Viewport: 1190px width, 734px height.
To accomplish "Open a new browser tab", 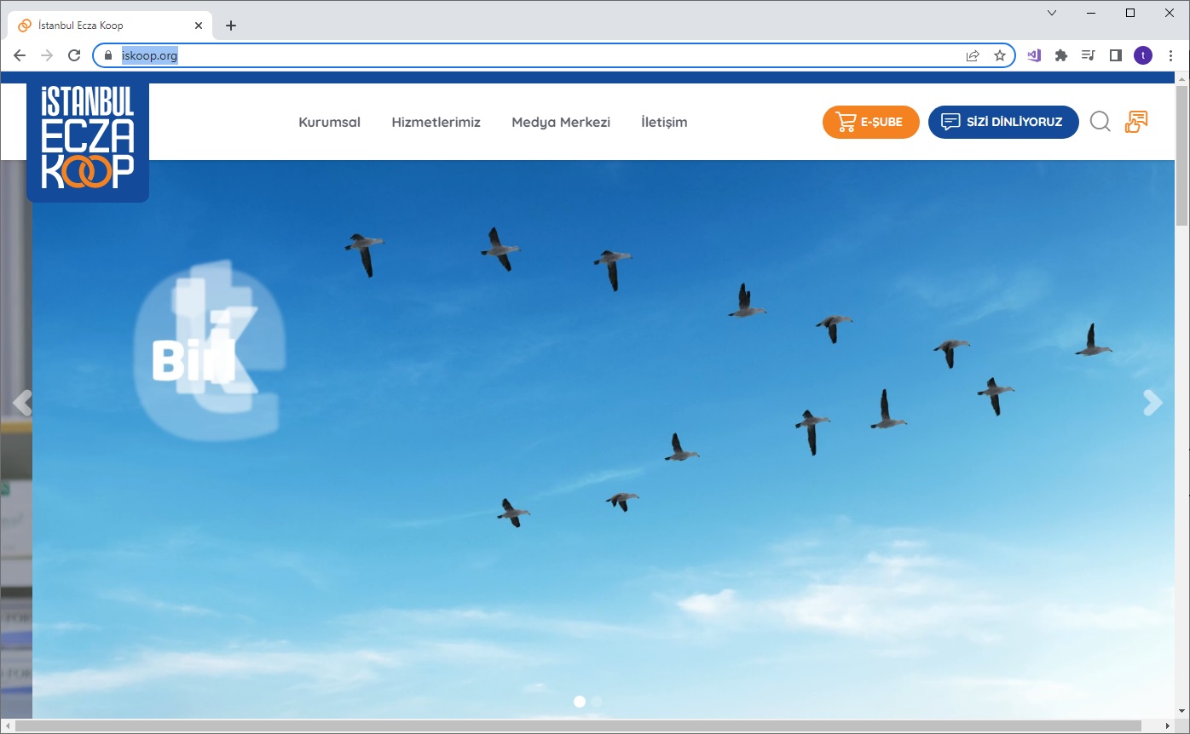I will coord(231,26).
